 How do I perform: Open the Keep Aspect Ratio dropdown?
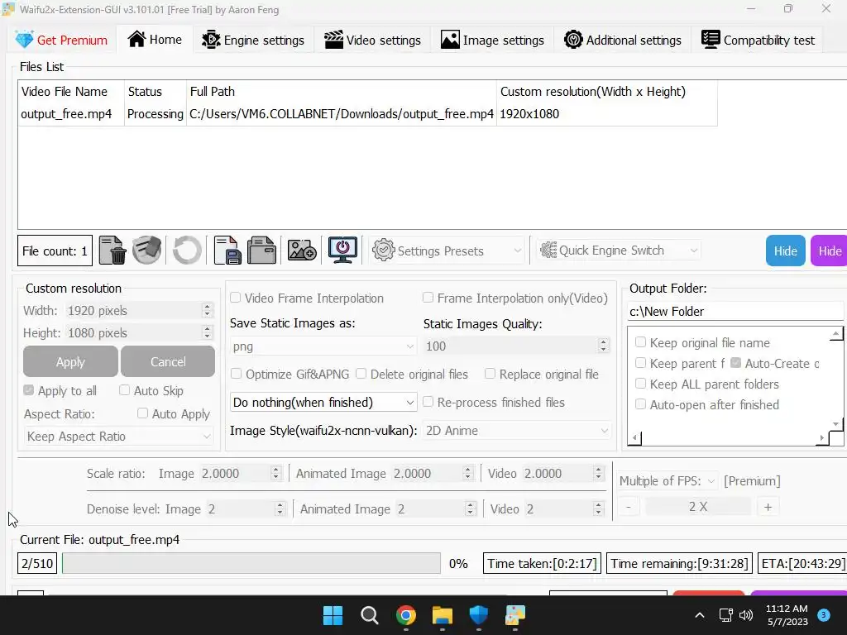[118, 437]
